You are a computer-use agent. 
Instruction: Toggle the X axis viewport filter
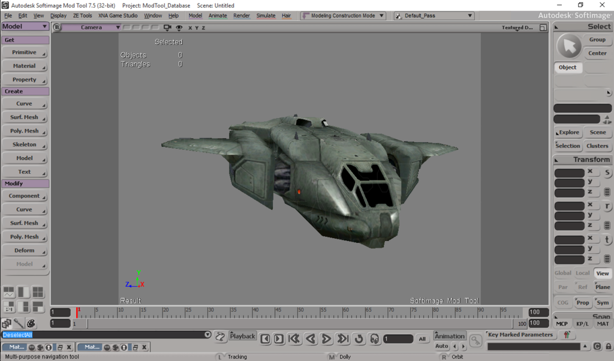pyautogui.click(x=190, y=28)
